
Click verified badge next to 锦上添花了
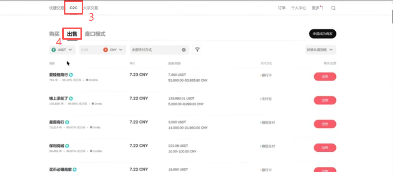point(71,98)
